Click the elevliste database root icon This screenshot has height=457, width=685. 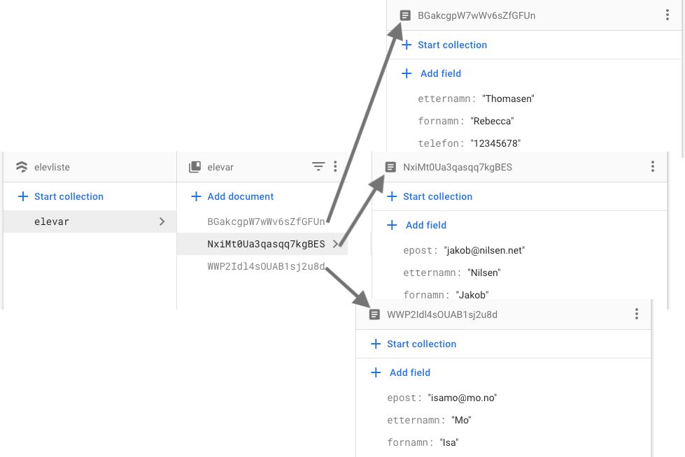point(22,167)
